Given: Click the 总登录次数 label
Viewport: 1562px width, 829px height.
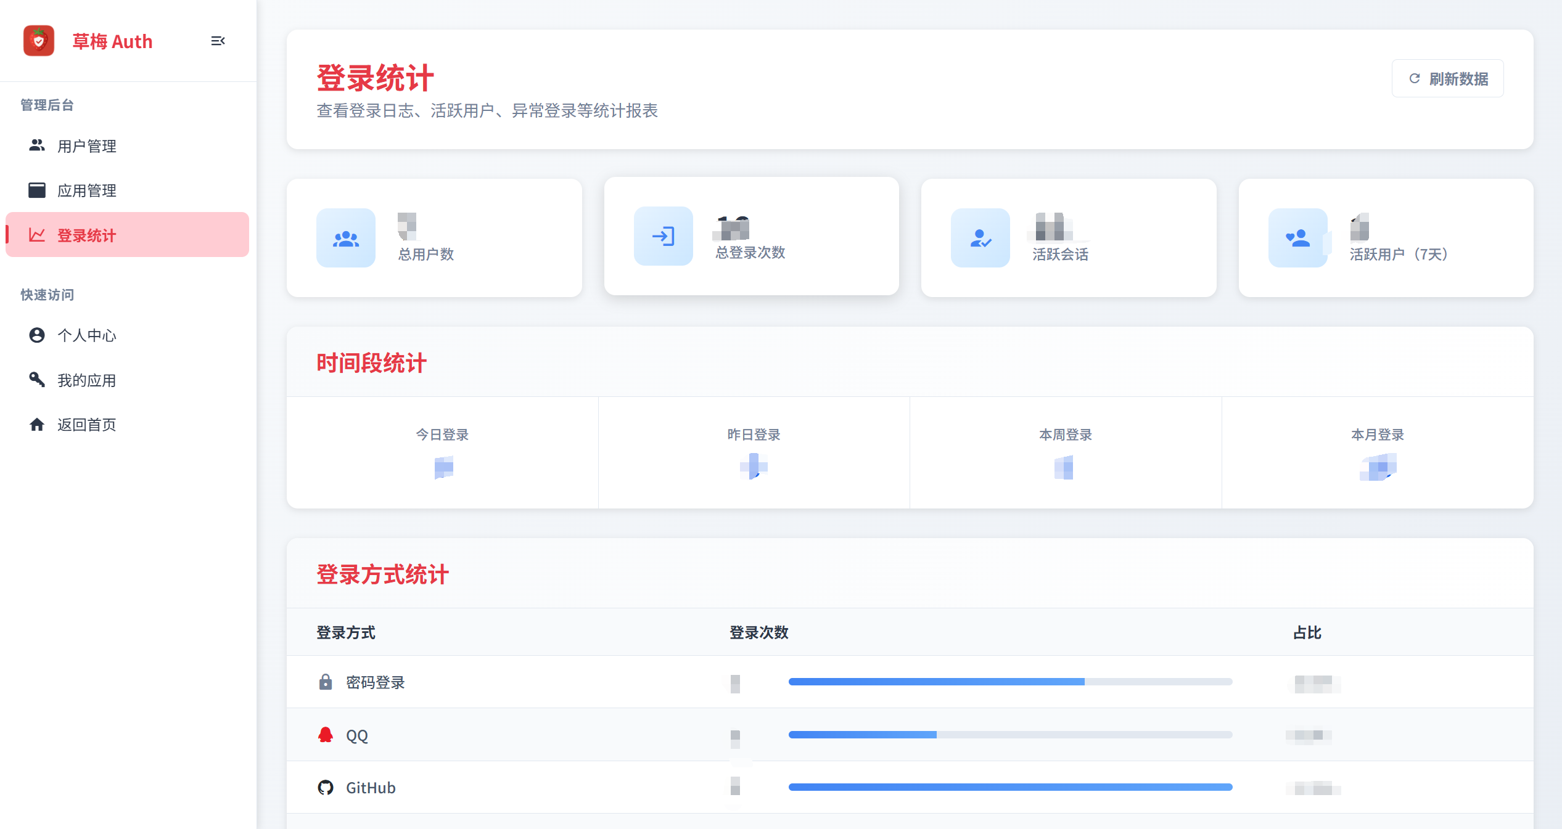Looking at the screenshot, I should pos(750,253).
